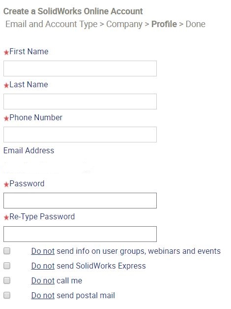Click the red star next to Phone Number
231x309 pixels.
tap(6, 118)
